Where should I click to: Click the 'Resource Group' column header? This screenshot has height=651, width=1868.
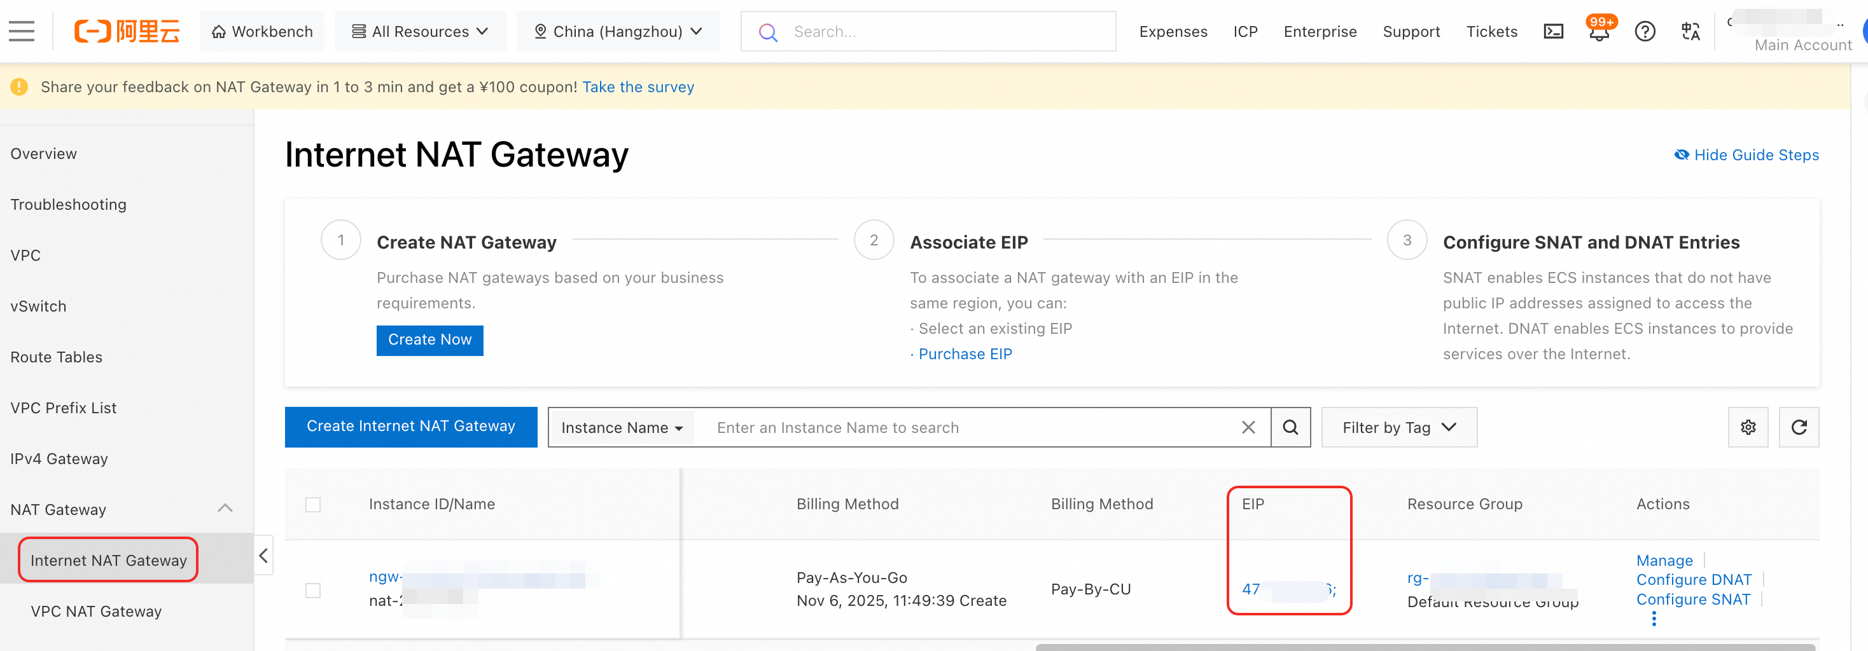pyautogui.click(x=1464, y=504)
